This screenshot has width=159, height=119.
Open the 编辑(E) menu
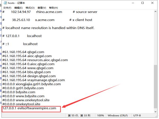18,8
